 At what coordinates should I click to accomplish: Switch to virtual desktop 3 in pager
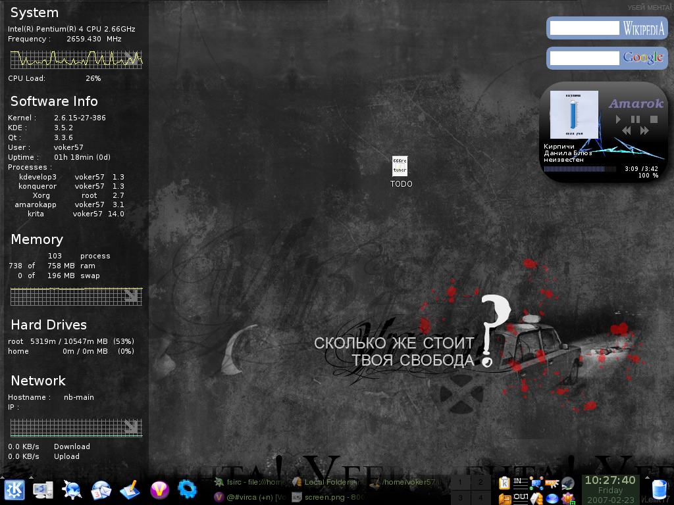[x=461, y=498]
